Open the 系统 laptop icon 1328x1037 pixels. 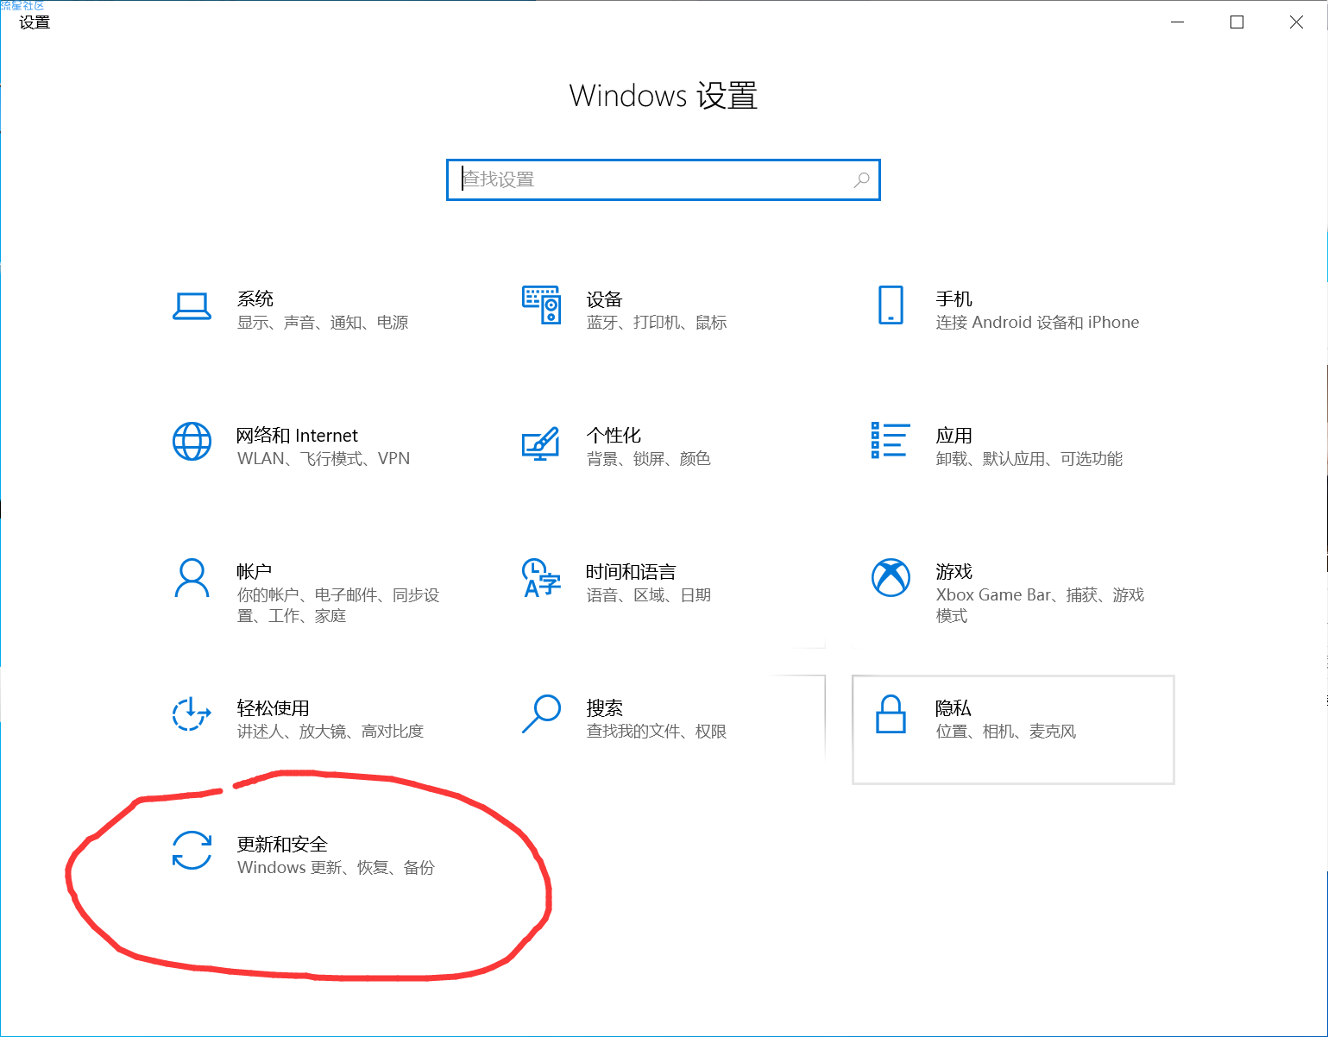[x=192, y=306]
